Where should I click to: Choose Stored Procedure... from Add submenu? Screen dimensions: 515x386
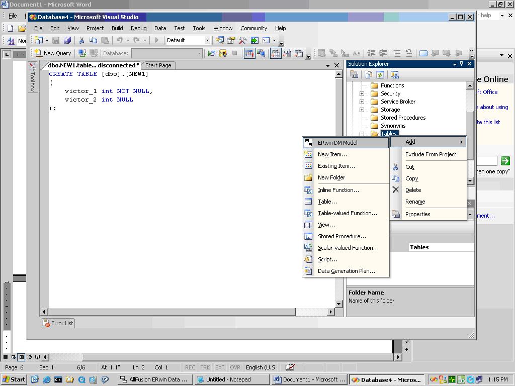(x=346, y=236)
